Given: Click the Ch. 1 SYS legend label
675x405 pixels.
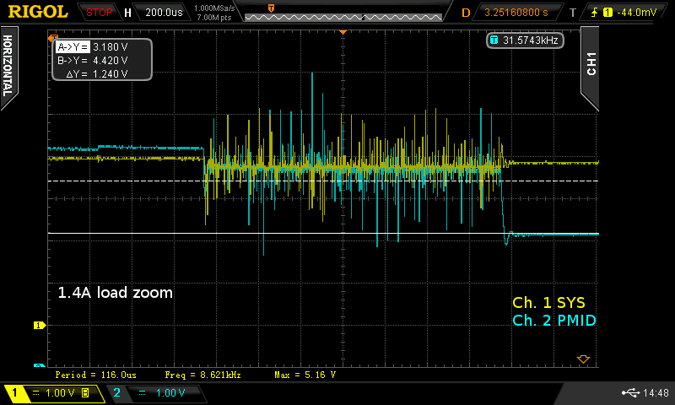Looking at the screenshot, I should (548, 303).
